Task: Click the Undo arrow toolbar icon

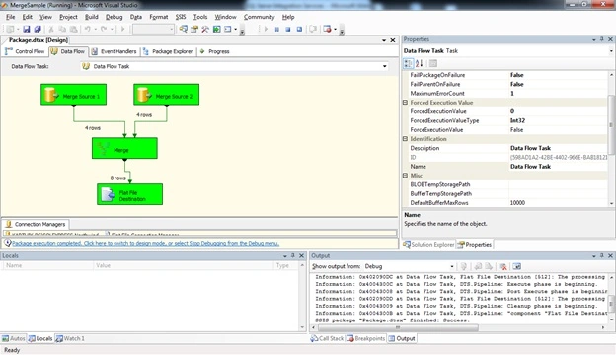Action: tap(88, 29)
